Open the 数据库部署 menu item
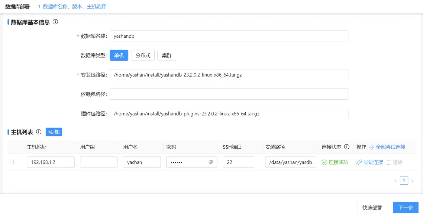423x215 pixels. (17, 6)
